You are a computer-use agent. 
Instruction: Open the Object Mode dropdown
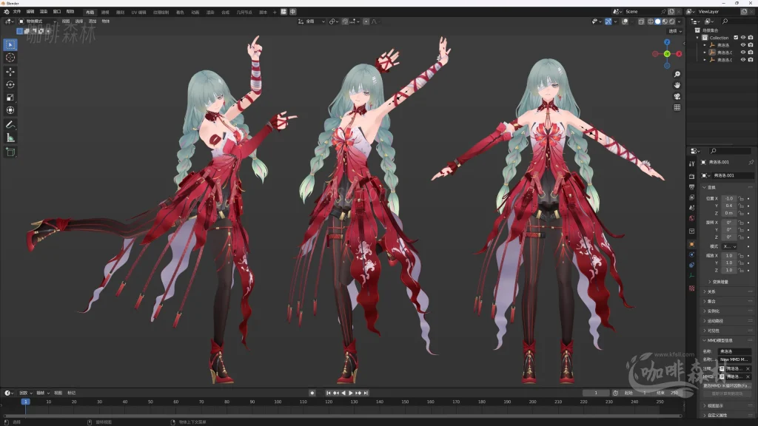(37, 21)
